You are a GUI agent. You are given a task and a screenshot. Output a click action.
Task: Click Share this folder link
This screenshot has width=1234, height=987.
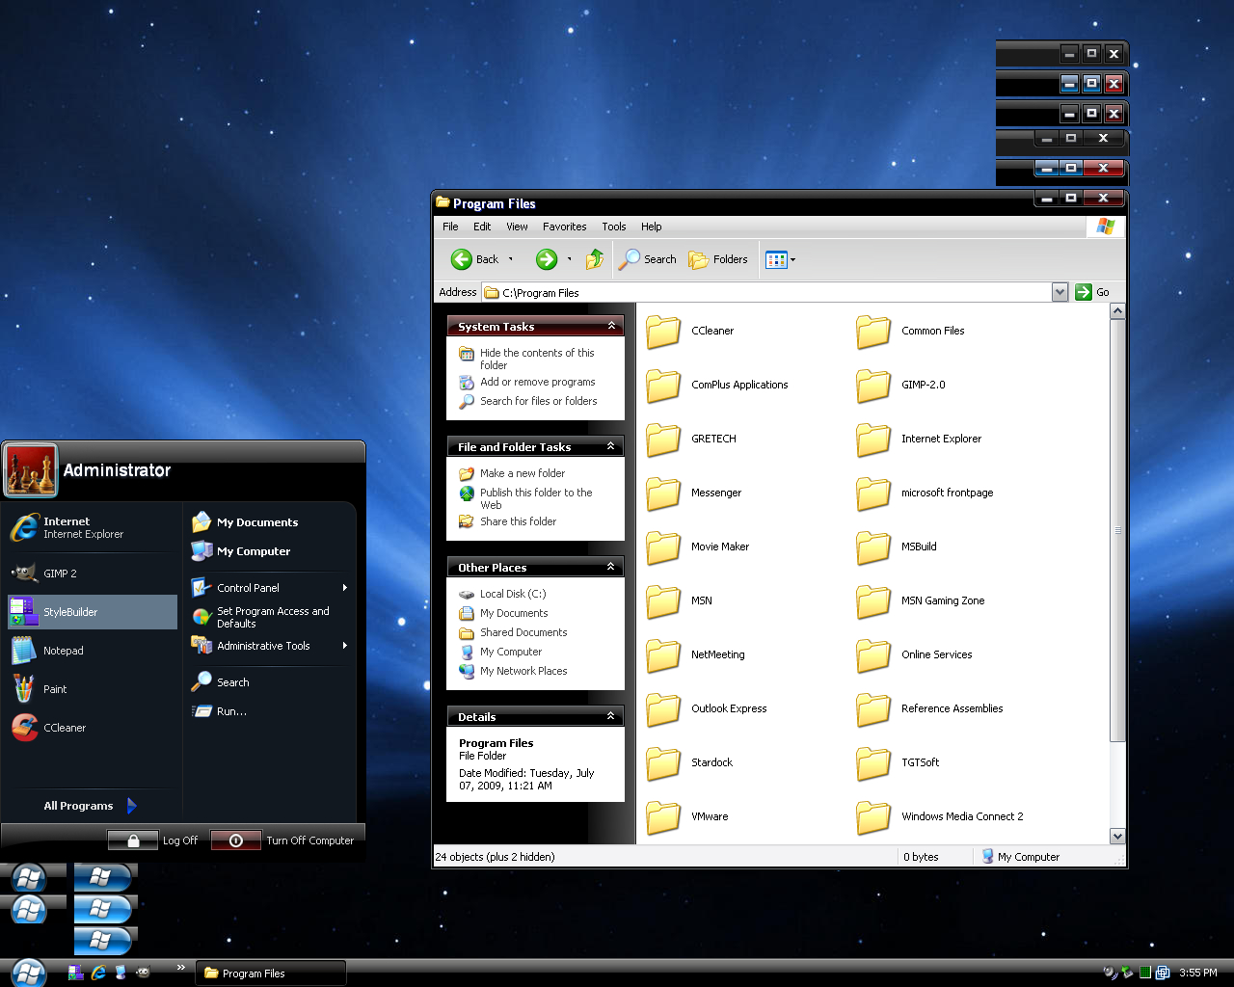507,521
